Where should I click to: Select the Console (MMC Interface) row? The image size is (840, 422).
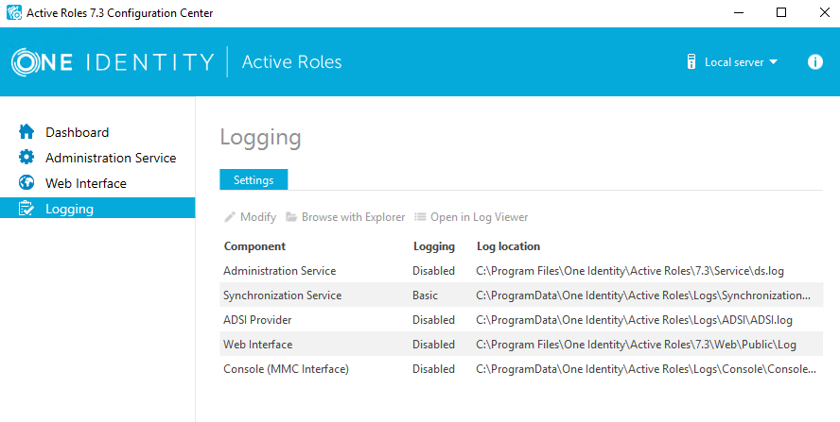pyautogui.click(x=521, y=369)
